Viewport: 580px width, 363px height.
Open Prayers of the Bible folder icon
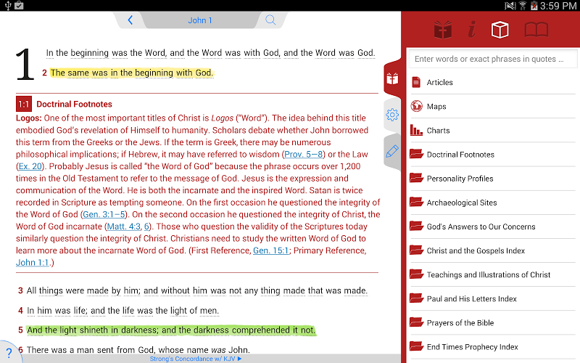(x=416, y=322)
